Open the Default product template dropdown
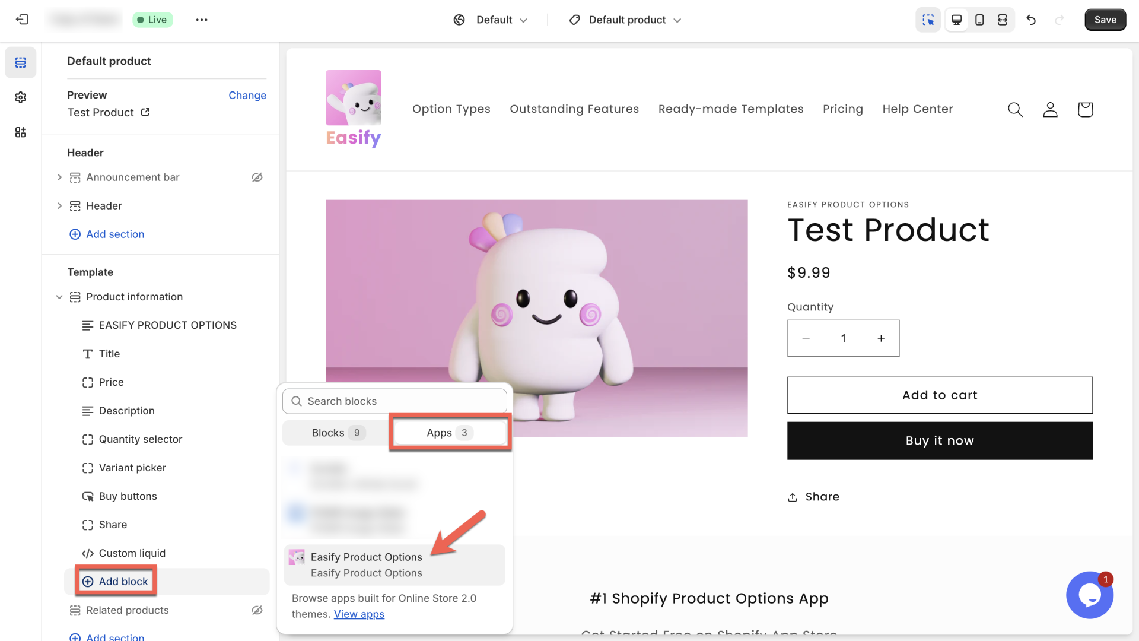 (x=625, y=20)
